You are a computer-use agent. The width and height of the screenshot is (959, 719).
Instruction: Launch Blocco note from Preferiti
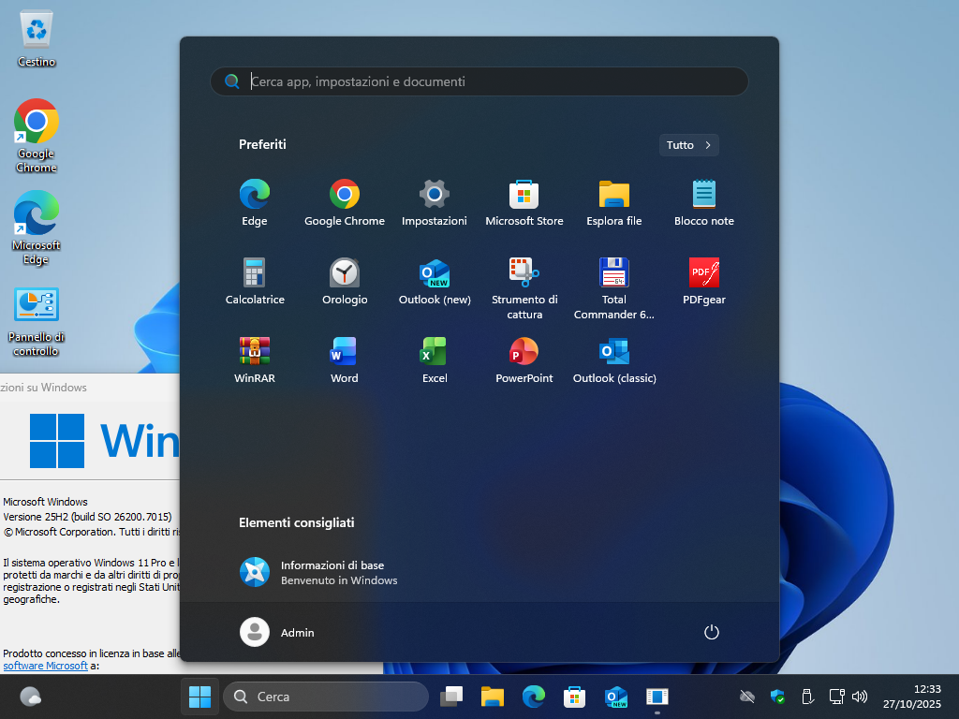point(704,203)
